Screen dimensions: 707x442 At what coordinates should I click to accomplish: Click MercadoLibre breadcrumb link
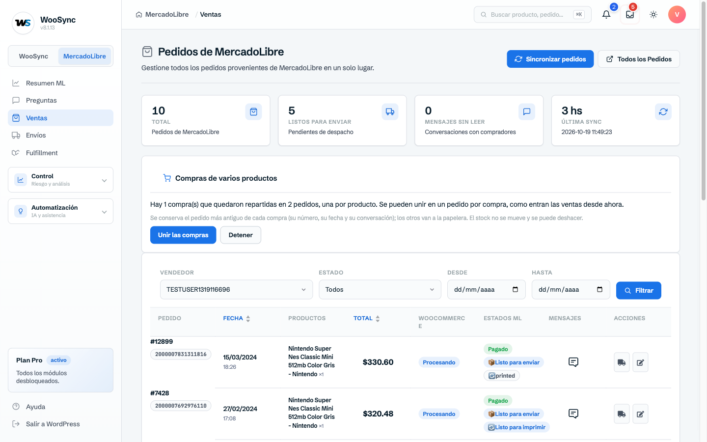coord(167,15)
